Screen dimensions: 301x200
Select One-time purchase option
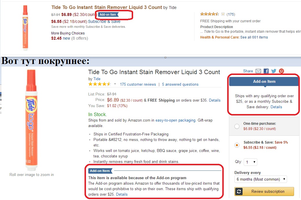(237, 126)
